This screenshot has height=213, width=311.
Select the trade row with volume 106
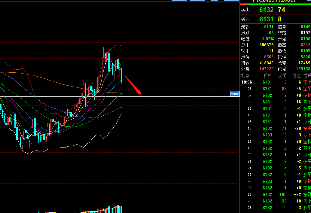pos(275,194)
